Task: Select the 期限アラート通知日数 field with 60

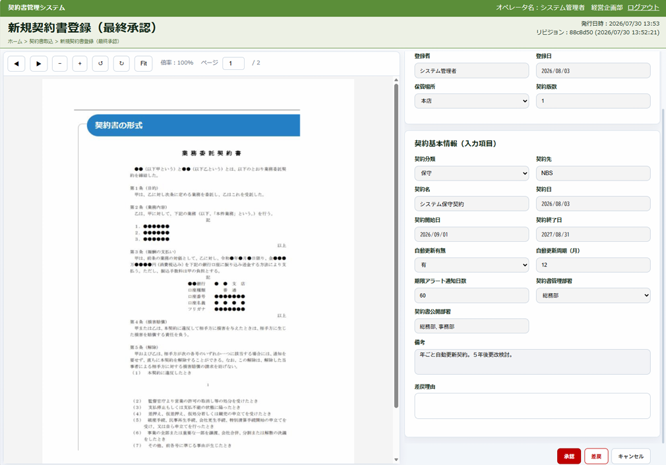Action: pos(471,295)
